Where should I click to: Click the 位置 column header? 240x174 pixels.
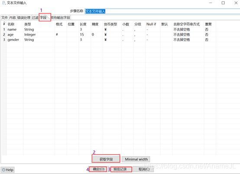(x=71, y=24)
